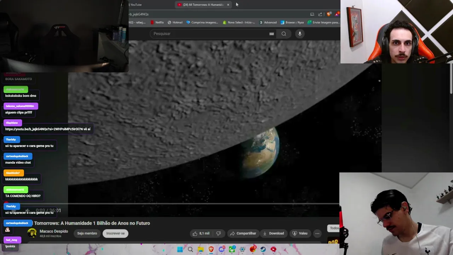Open Settings gear from taskbar
The width and height of the screenshot is (453, 255).
tap(242, 249)
